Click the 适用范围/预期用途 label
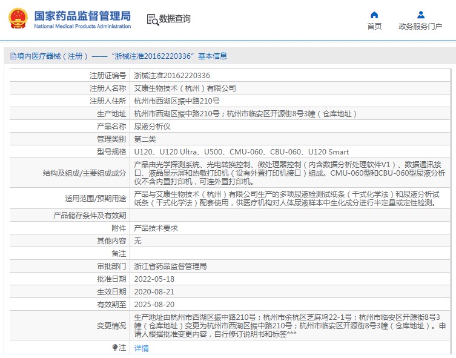 coord(96,198)
